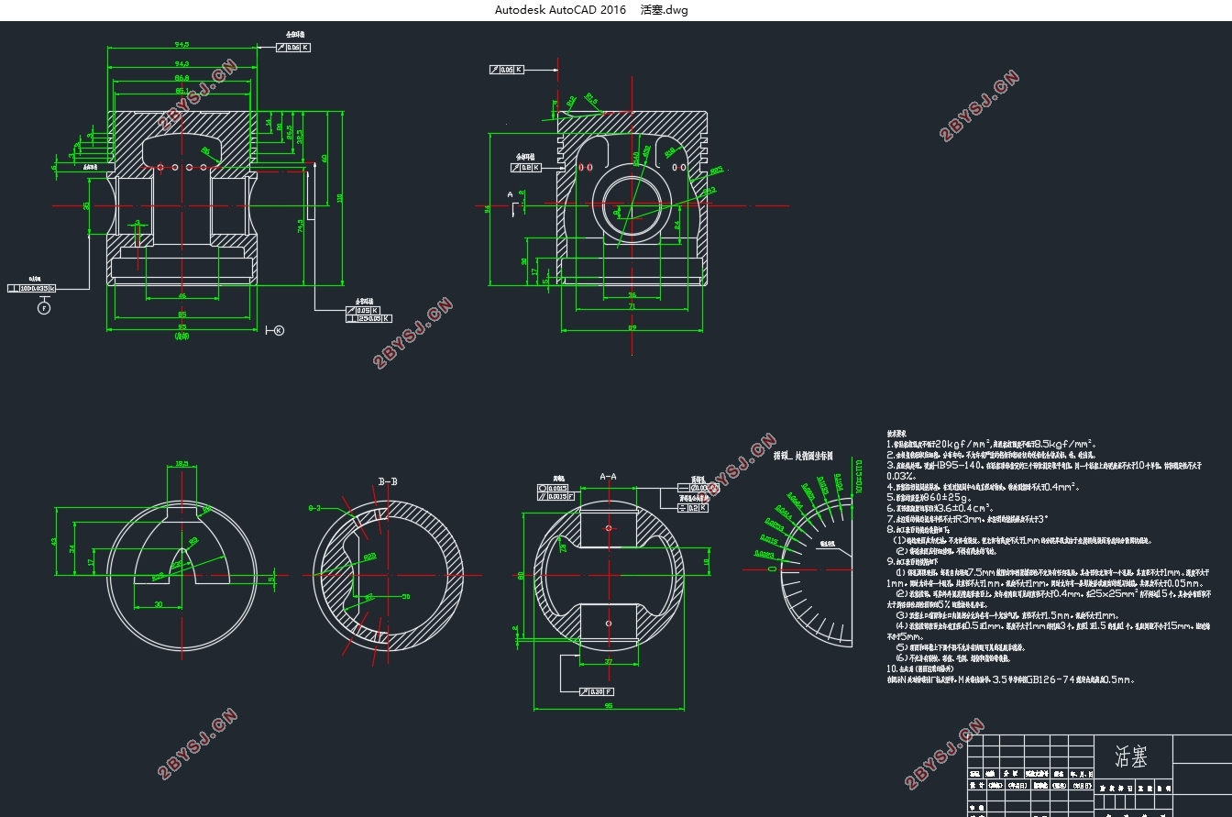Click the window title Autodesk AutoCAD 2016 活塞.dwg

(591, 10)
